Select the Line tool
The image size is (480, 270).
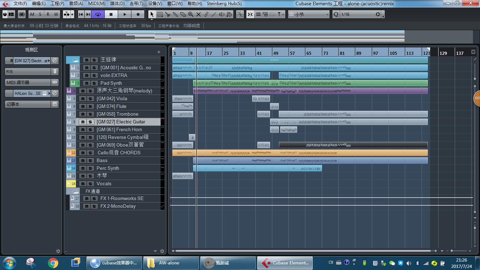click(214, 14)
